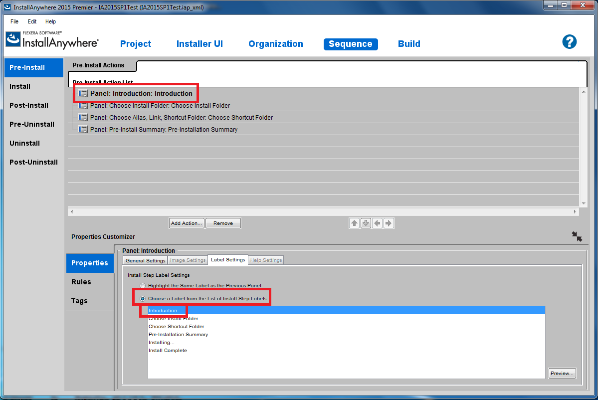Viewport: 598px width, 400px height.
Task: Click the icon next to Choose Shortcut Folder action
Action: tap(83, 117)
